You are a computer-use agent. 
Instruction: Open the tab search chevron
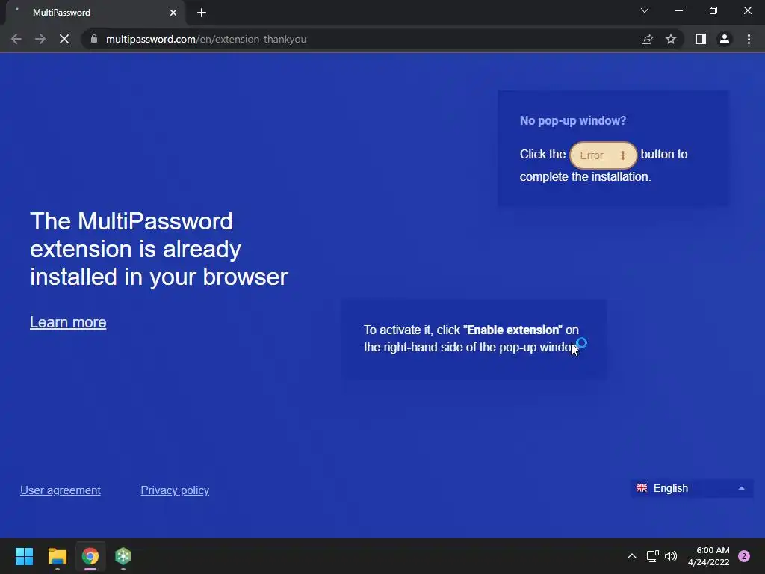(x=645, y=10)
